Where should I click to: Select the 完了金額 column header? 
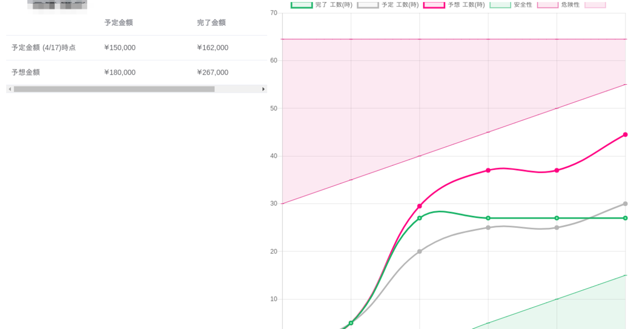pyautogui.click(x=211, y=23)
